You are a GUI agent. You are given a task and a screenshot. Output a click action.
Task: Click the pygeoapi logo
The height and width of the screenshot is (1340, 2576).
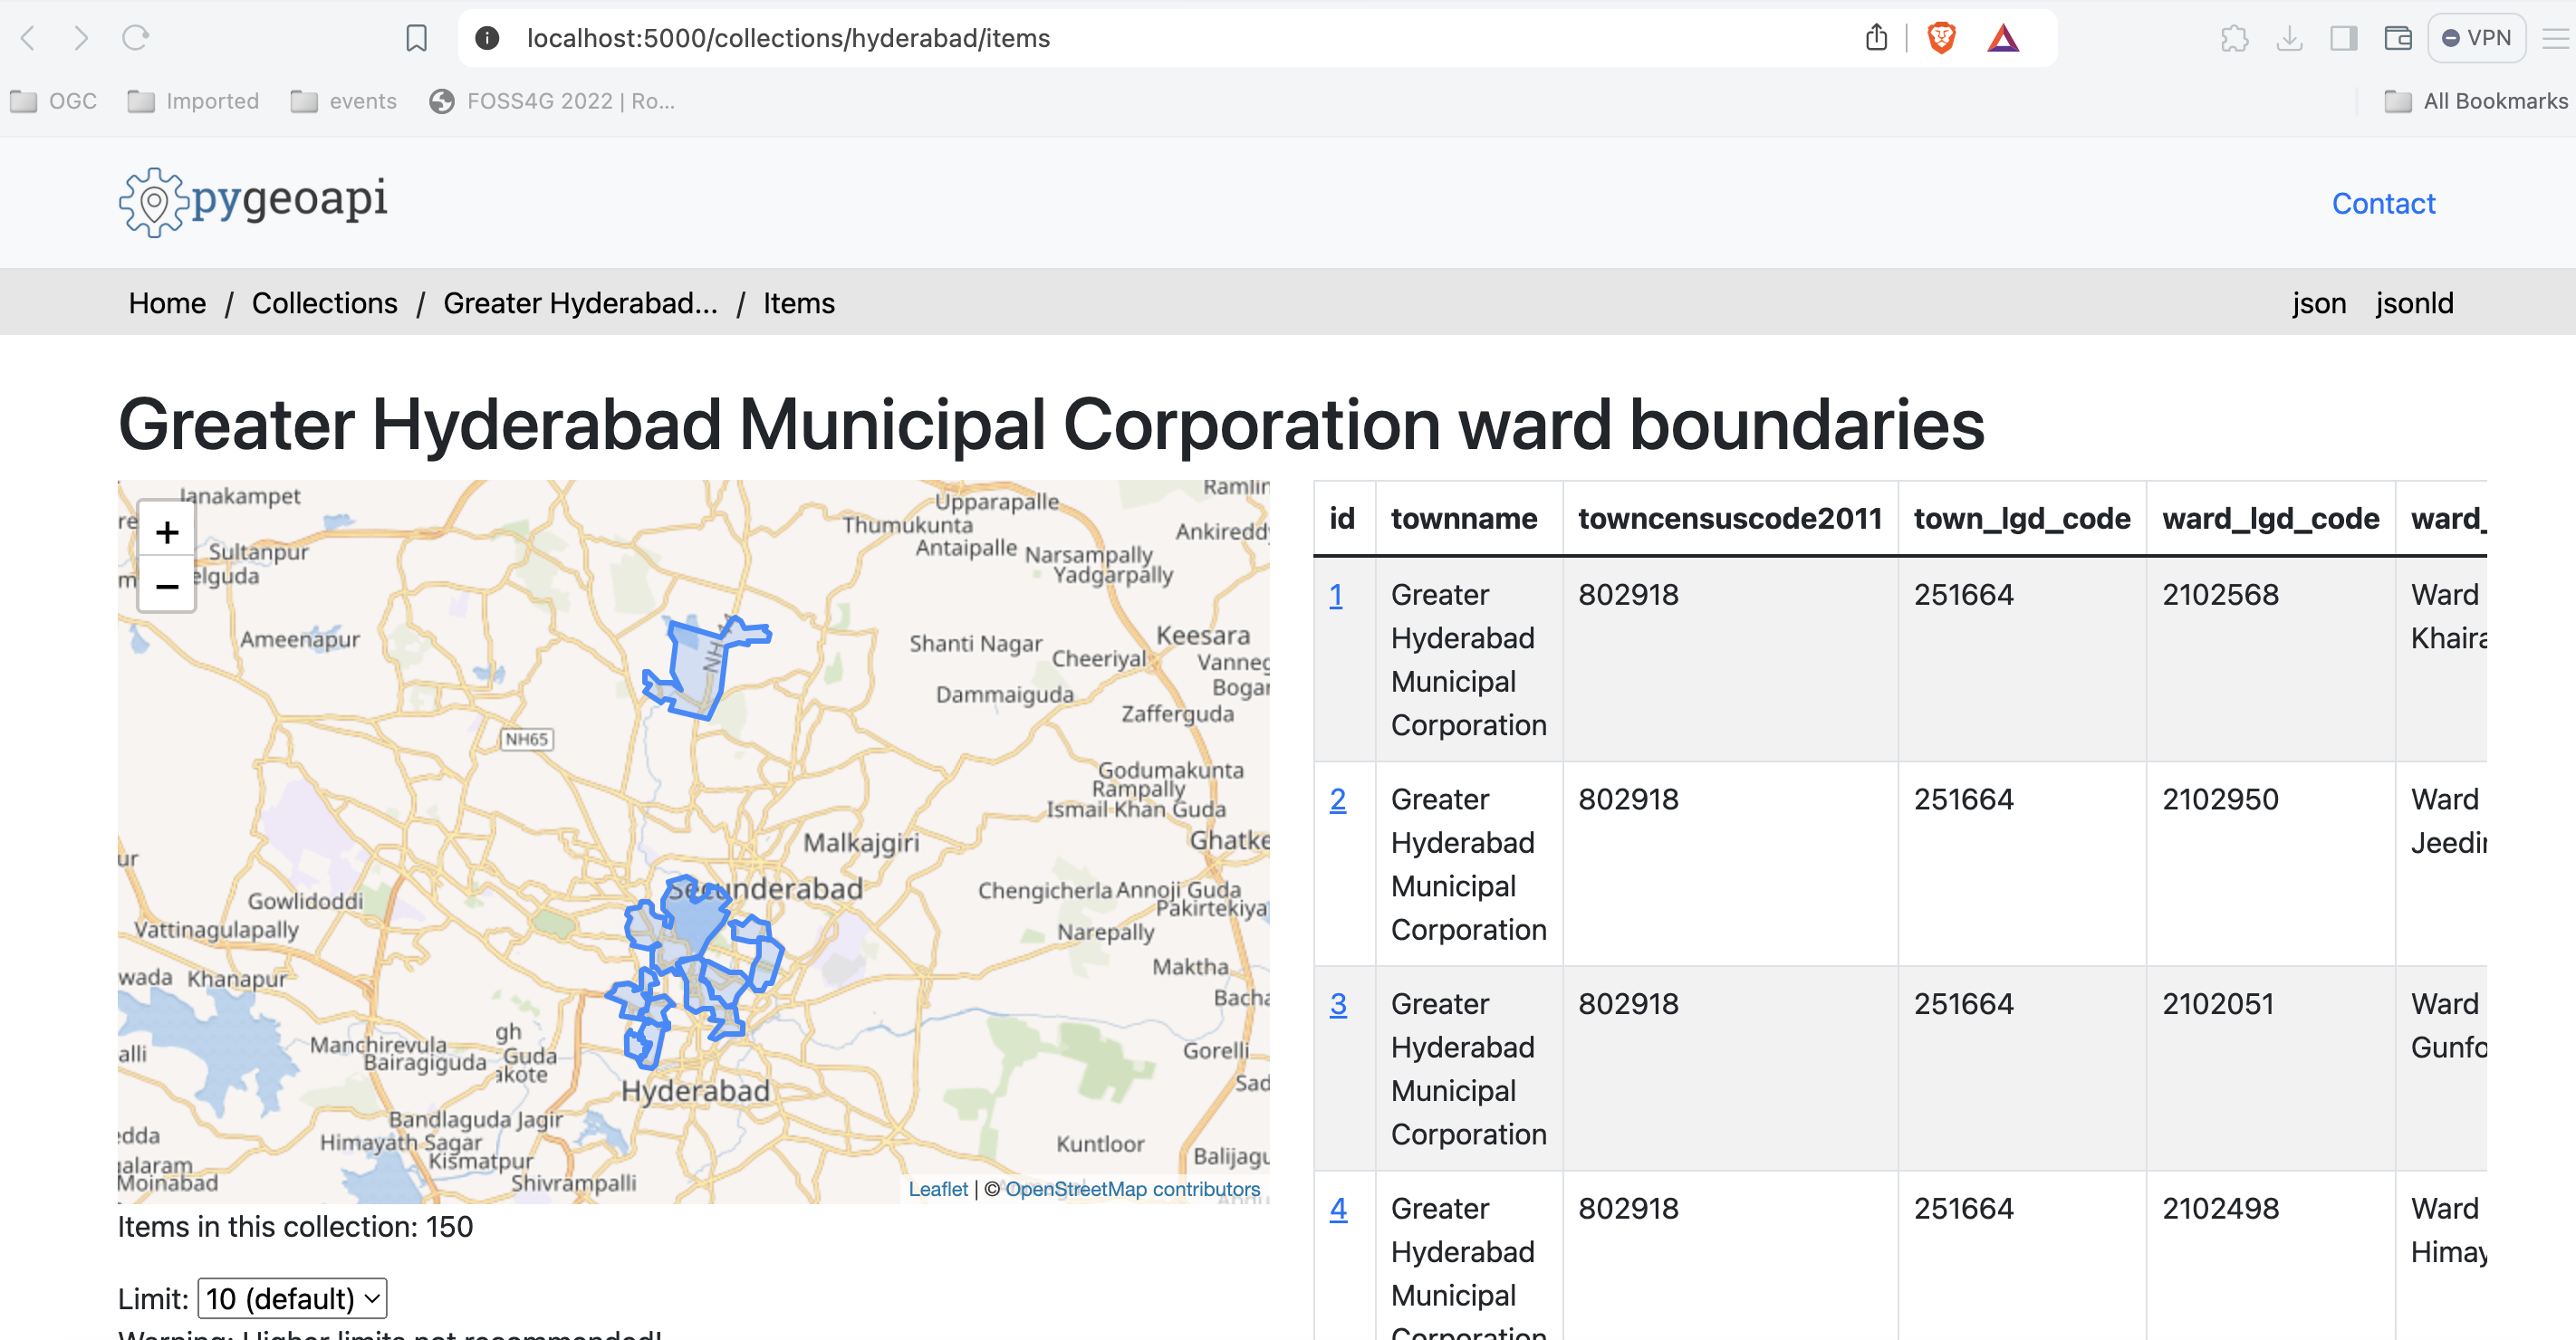pos(253,201)
